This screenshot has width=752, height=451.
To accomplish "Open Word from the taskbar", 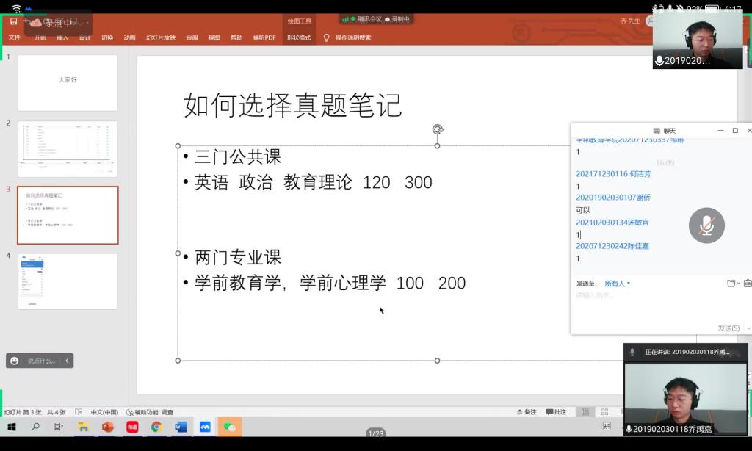I will (x=181, y=427).
